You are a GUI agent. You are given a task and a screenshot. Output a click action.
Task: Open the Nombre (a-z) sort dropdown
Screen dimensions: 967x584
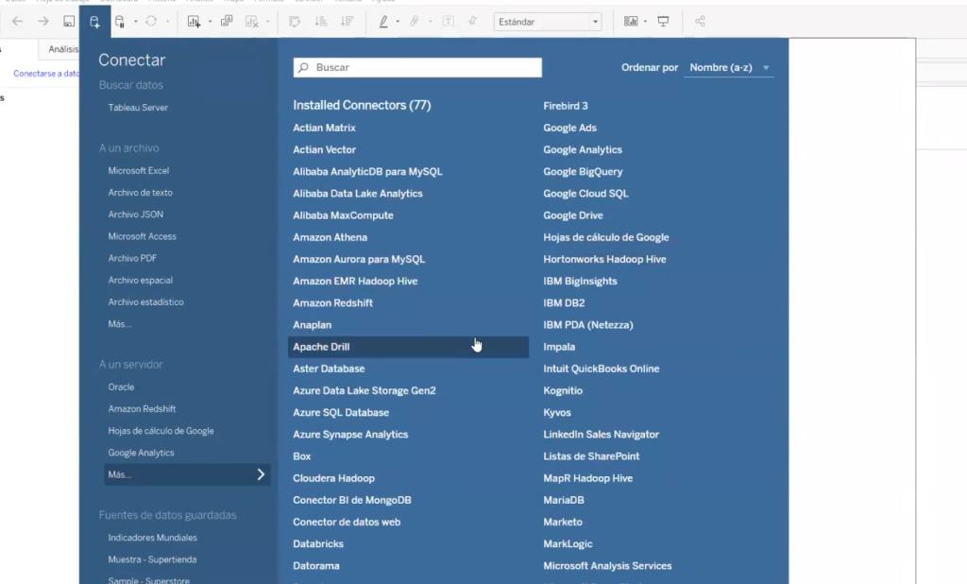coord(729,67)
